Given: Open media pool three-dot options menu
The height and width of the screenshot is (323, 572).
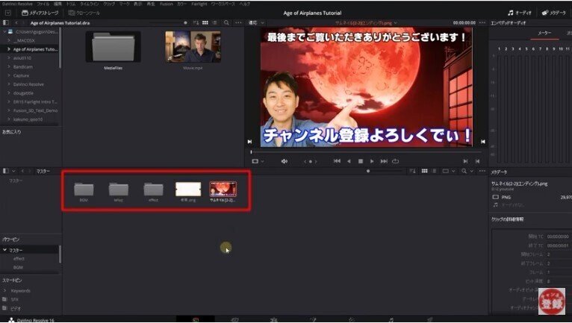Looking at the screenshot, I should click(482, 171).
